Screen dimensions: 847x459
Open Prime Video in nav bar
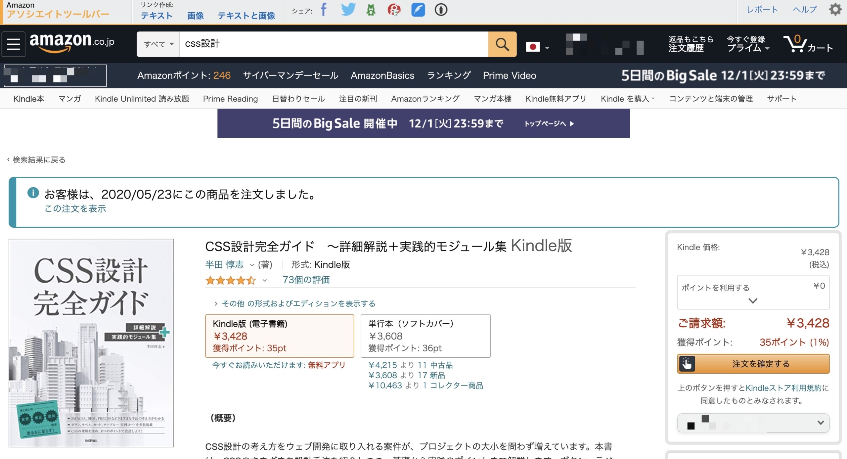(x=510, y=75)
